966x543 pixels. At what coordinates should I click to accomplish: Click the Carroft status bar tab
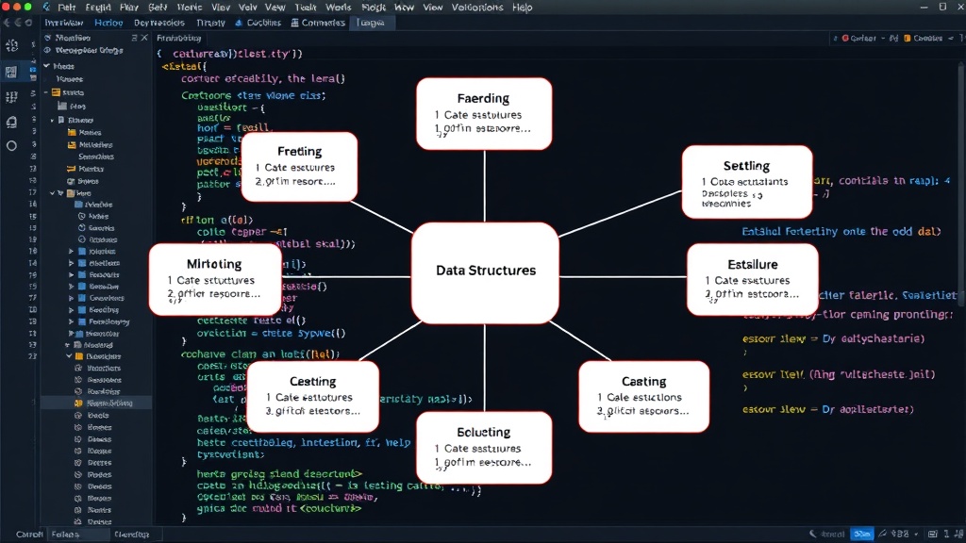click(x=29, y=535)
